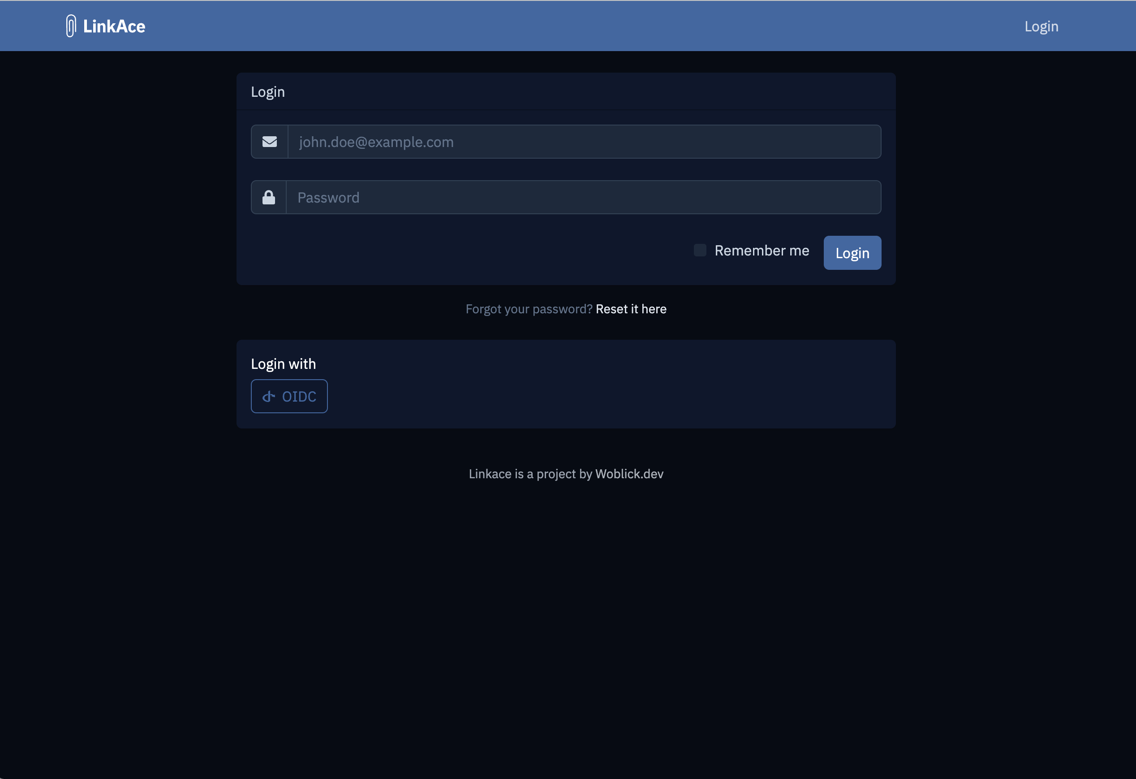Focus the Password input field
The image size is (1136, 779).
tap(583, 198)
